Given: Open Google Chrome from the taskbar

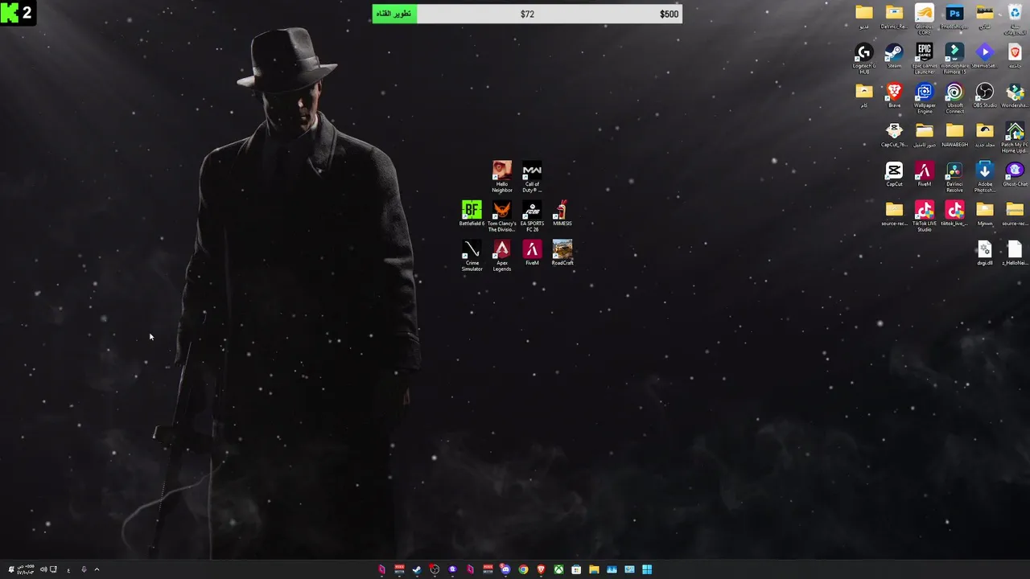Looking at the screenshot, I should point(523,569).
